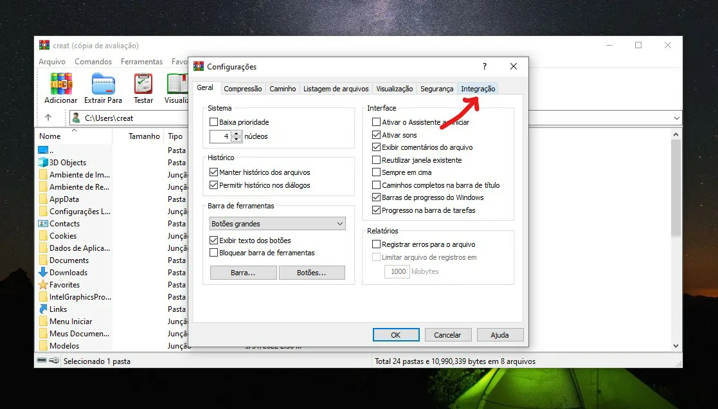This screenshot has height=409, width=718.
Task: Click the 3D Objects folder icon
Action: pyautogui.click(x=43, y=162)
